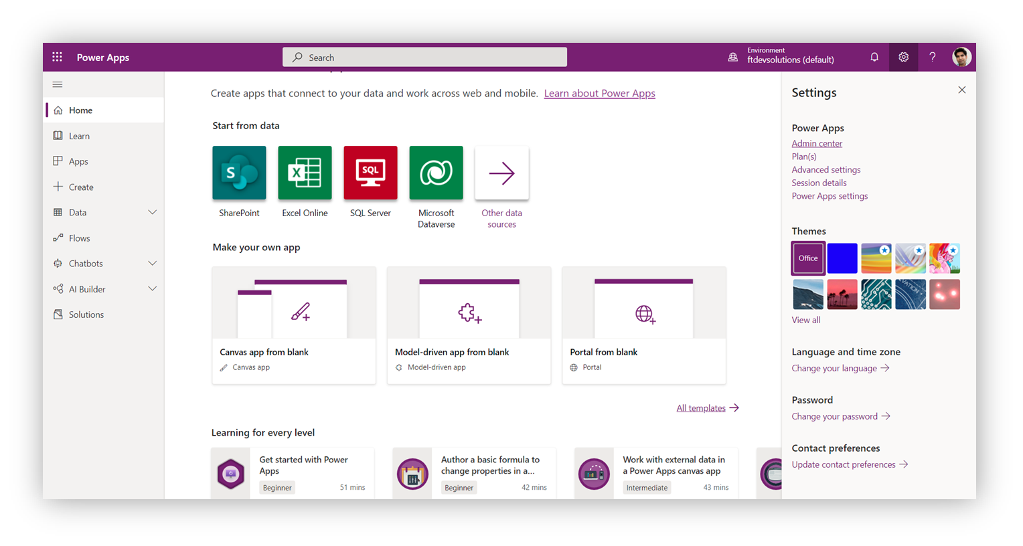Select the circuit board theme swatch

coord(876,294)
